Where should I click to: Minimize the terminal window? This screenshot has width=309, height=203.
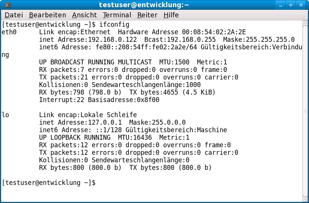[281, 5]
